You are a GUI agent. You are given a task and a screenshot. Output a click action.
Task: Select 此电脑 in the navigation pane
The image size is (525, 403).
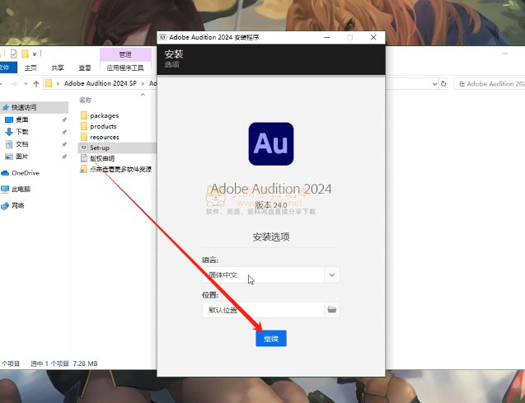[x=21, y=189]
